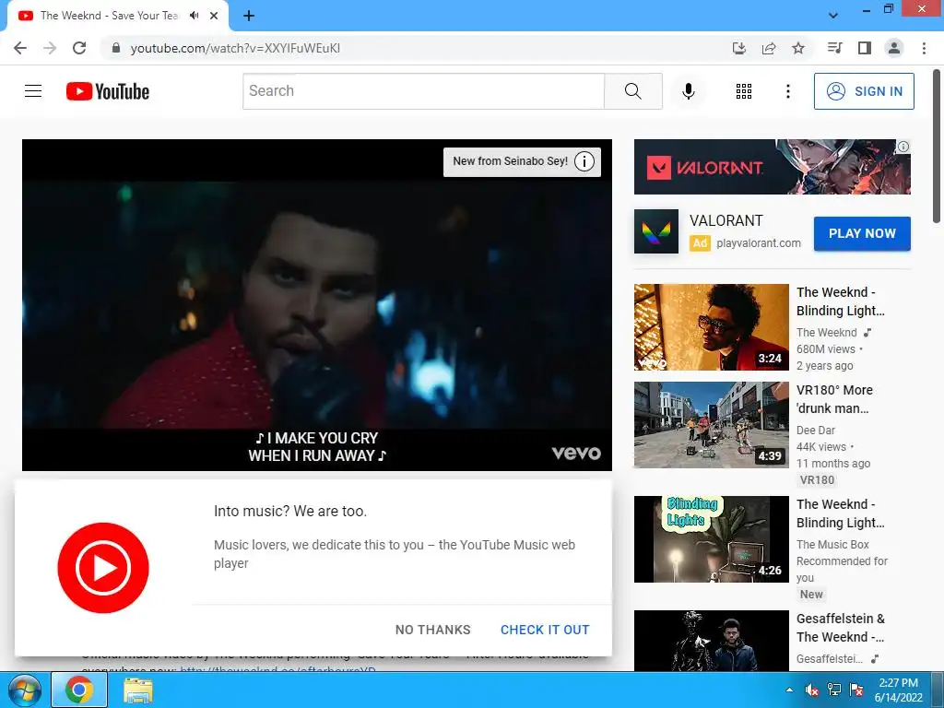The width and height of the screenshot is (944, 708).
Task: Open a new tab with plus button
Action: 249,16
